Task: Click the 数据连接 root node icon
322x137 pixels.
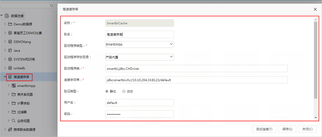Action: pyautogui.click(x=7, y=16)
